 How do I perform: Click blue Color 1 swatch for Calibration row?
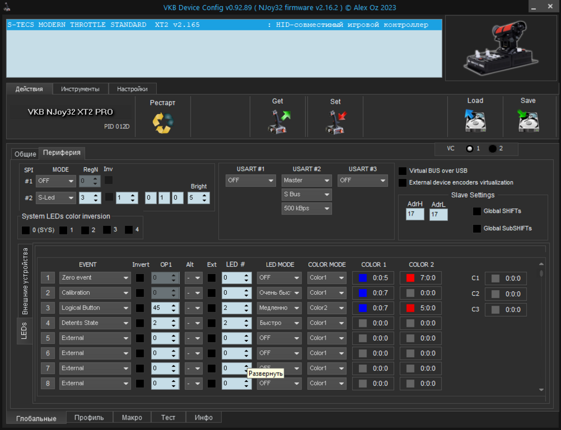(x=362, y=293)
